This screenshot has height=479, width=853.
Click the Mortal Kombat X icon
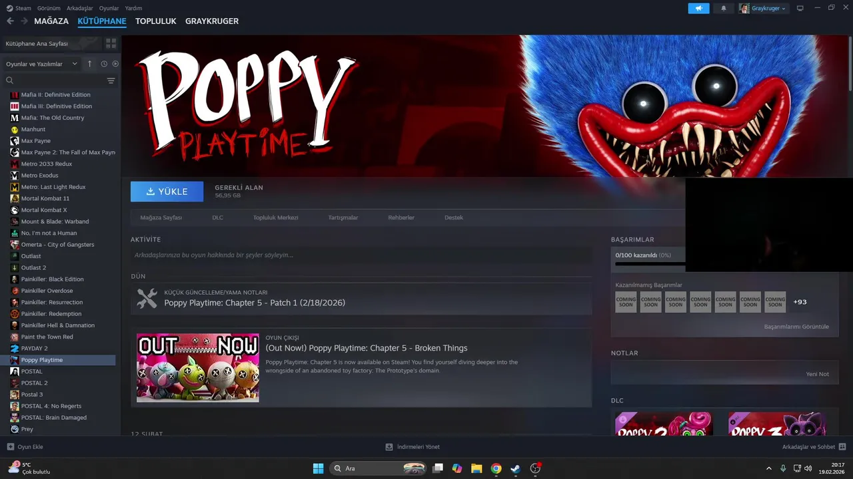[15, 210]
